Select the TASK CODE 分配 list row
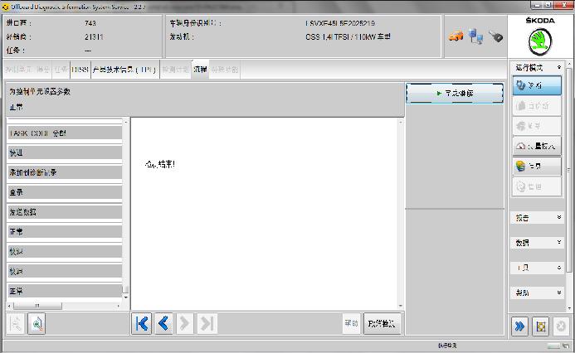The image size is (575, 353). pos(65,133)
